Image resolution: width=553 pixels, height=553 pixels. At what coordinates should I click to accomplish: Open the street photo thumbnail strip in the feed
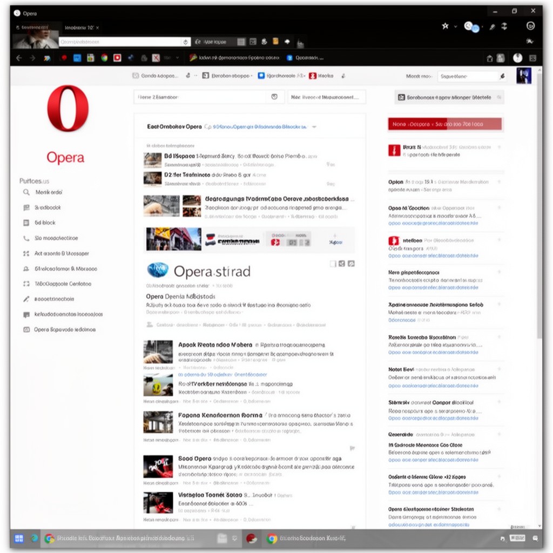[173, 239]
